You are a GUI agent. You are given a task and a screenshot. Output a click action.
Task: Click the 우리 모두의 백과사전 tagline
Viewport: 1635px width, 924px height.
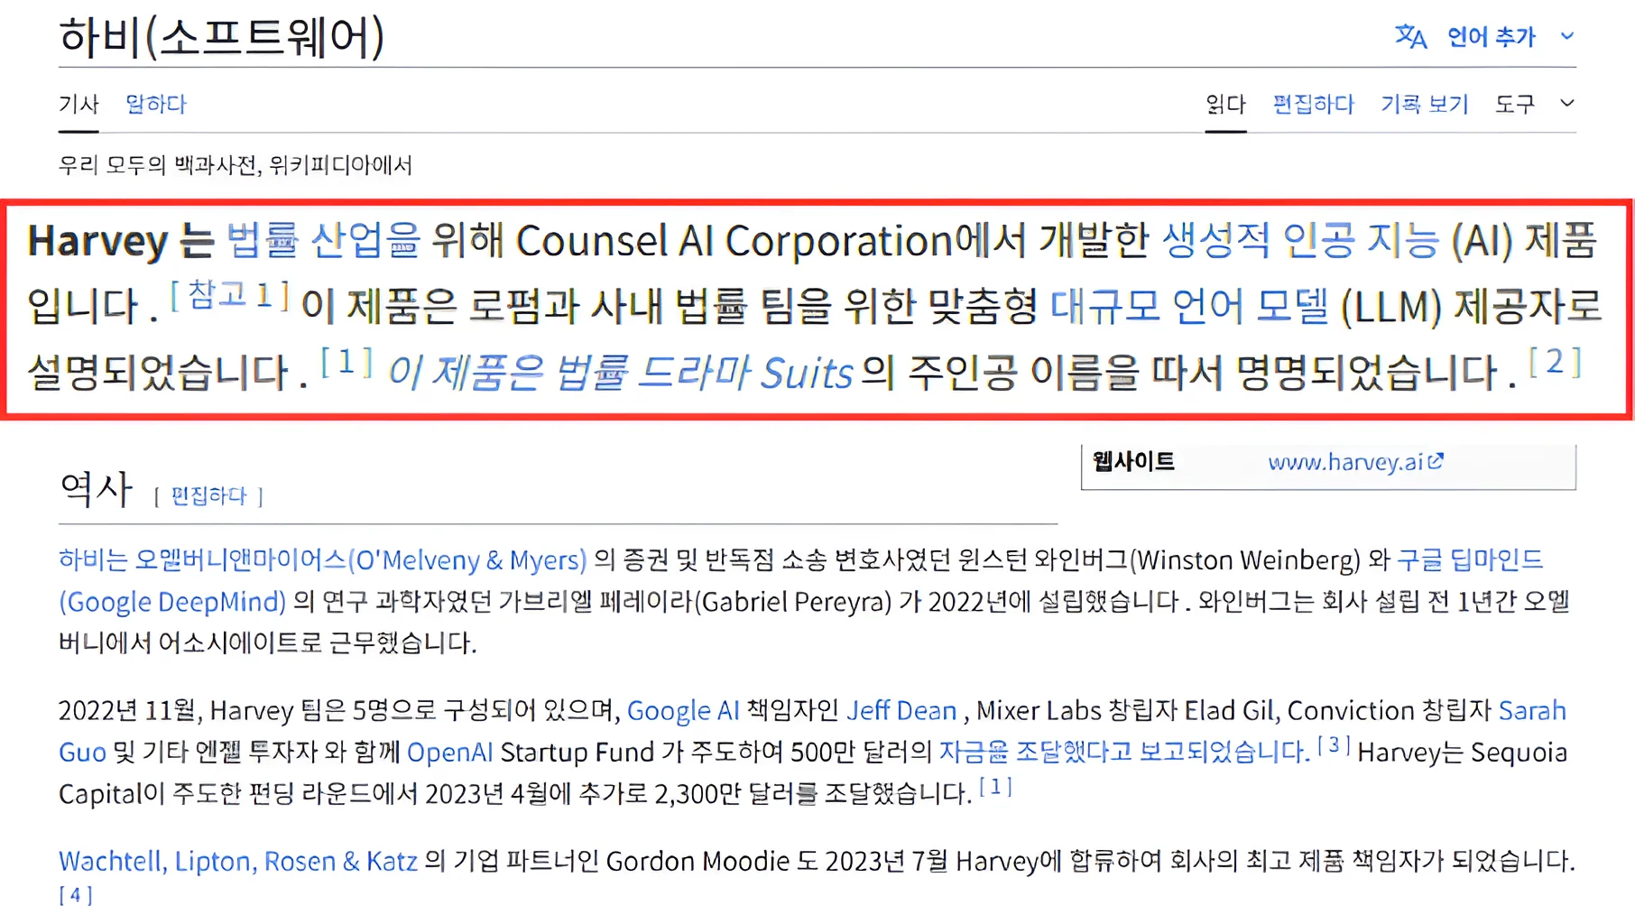tap(236, 165)
